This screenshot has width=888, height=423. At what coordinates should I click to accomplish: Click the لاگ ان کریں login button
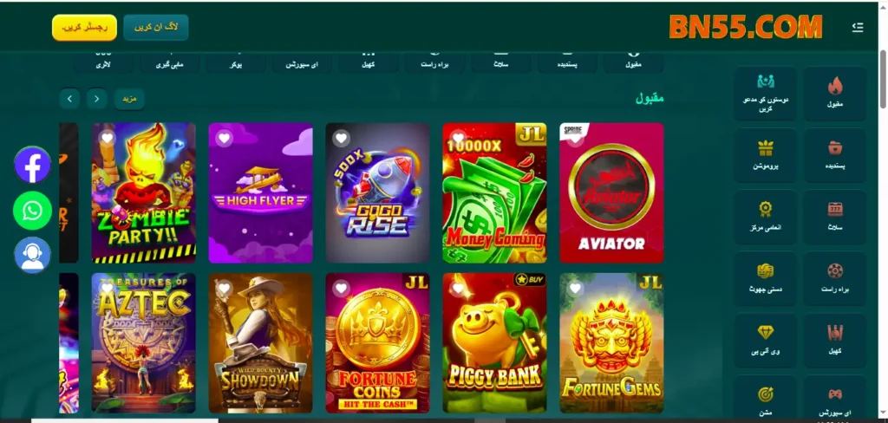(156, 27)
